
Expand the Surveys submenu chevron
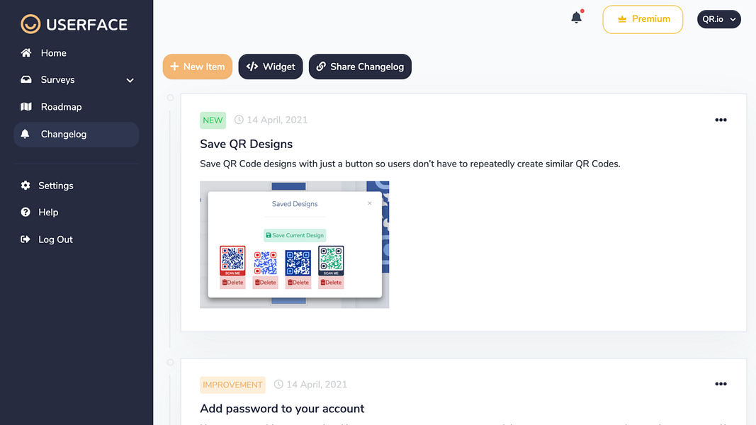130,81
